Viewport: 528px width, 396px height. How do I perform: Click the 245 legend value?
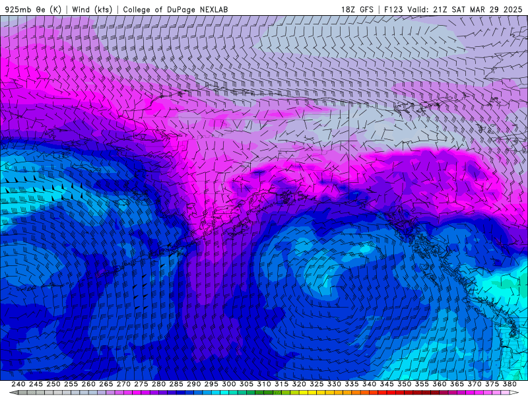[x=36, y=384]
